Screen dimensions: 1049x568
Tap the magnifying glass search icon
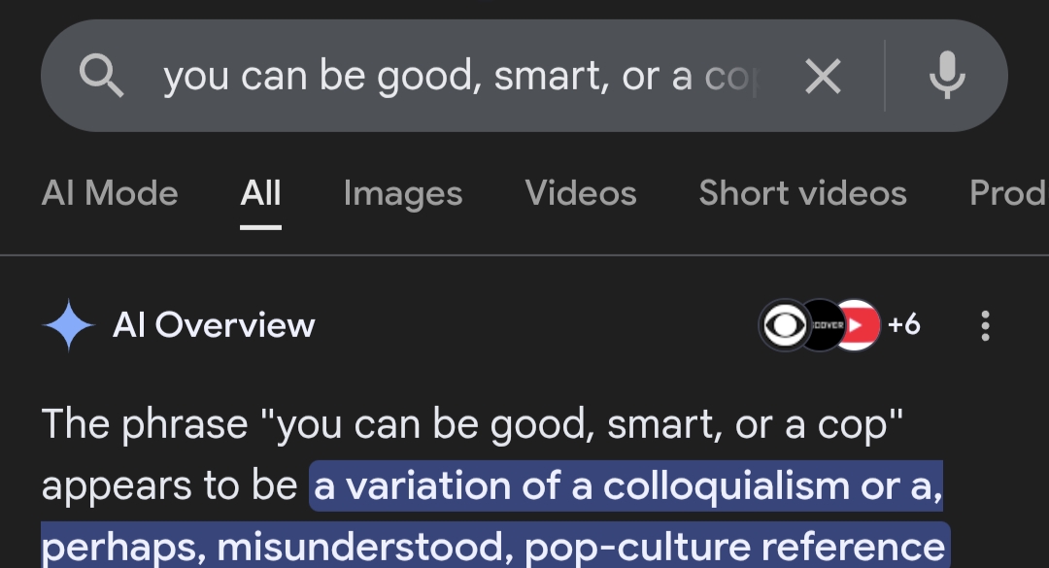tap(102, 75)
